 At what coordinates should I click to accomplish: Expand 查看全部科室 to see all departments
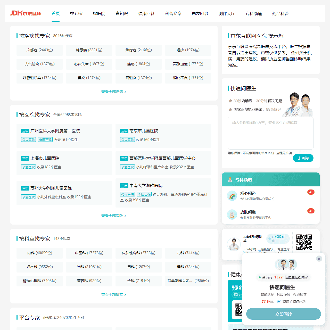[114, 295]
